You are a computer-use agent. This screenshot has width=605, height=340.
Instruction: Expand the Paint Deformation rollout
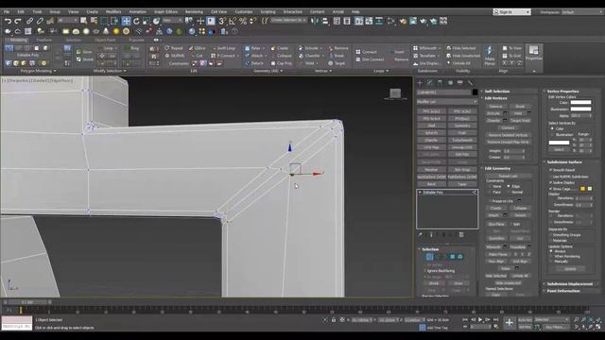563,291
